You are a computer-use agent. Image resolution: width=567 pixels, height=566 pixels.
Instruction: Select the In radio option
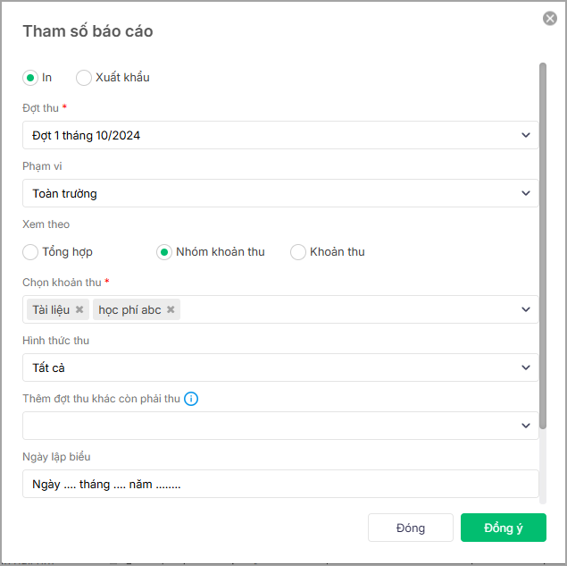click(30, 78)
